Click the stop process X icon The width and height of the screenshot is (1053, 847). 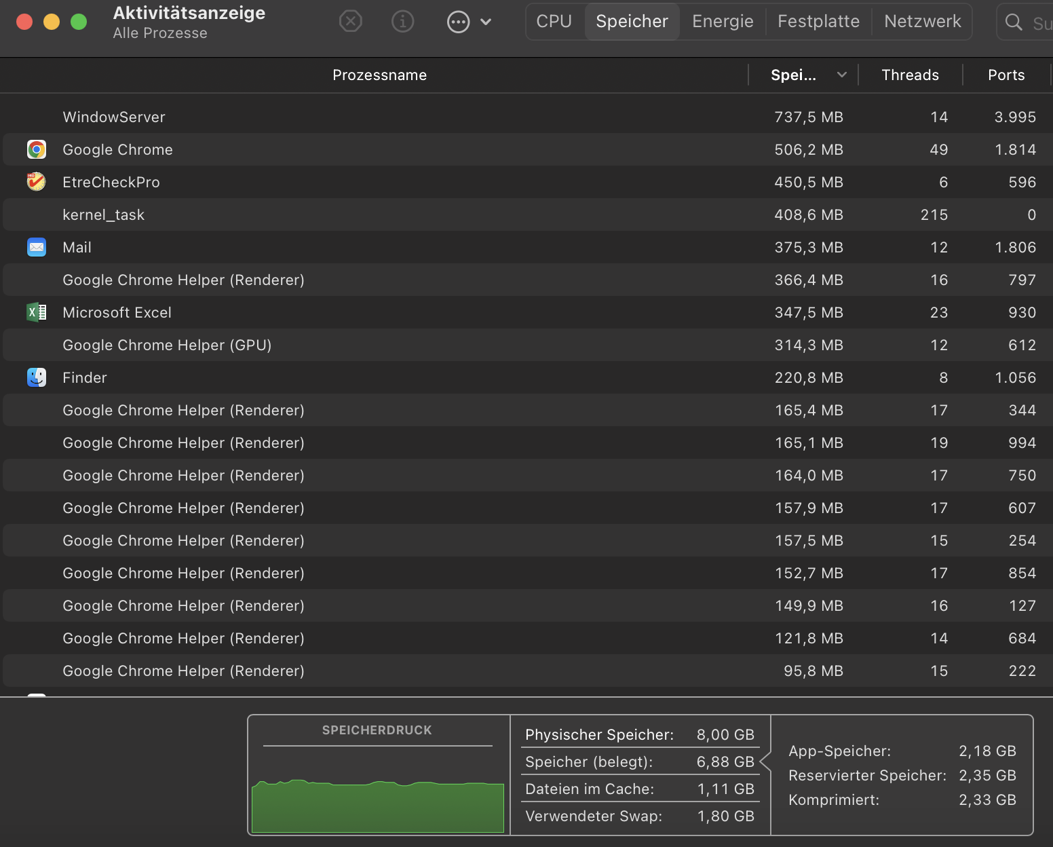pos(350,22)
